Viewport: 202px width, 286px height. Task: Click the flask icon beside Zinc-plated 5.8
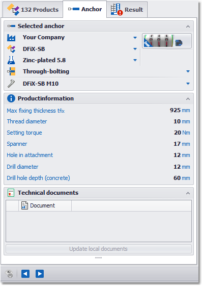point(11,60)
